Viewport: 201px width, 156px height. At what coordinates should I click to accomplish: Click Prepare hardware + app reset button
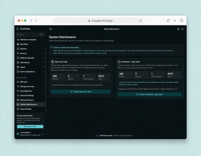tap(150, 94)
